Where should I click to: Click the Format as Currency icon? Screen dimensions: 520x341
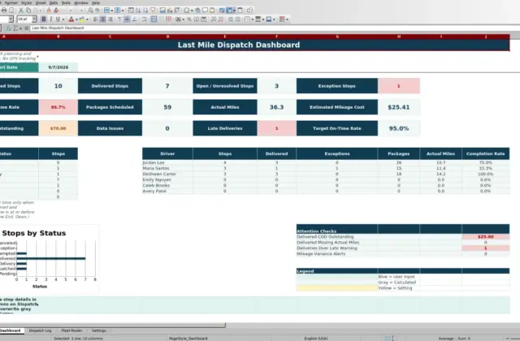[x=178, y=19]
